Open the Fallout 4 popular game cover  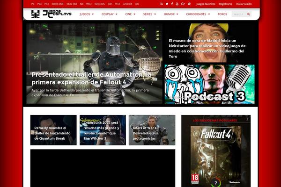216,155
